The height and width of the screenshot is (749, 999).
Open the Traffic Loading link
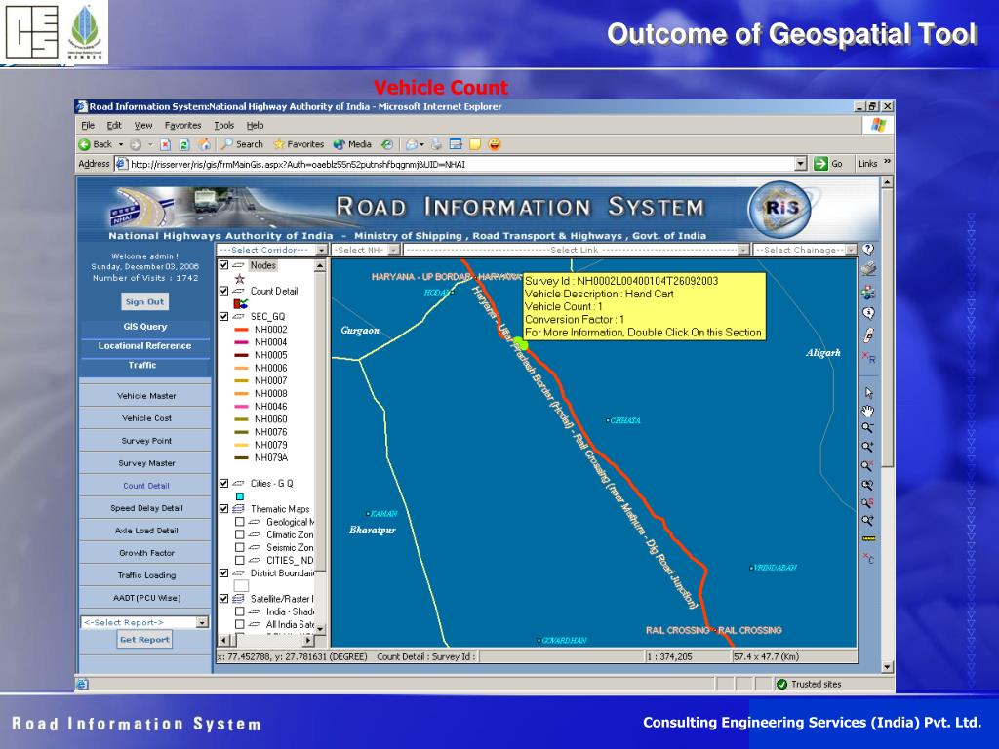click(x=146, y=575)
